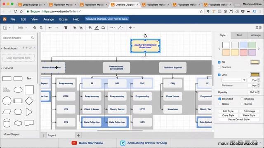
Task: Click Unsaved changes save button
Action: (x=107, y=19)
